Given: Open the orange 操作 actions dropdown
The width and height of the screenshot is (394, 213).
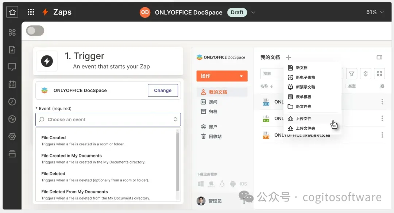Looking at the screenshot, I should point(222,76).
